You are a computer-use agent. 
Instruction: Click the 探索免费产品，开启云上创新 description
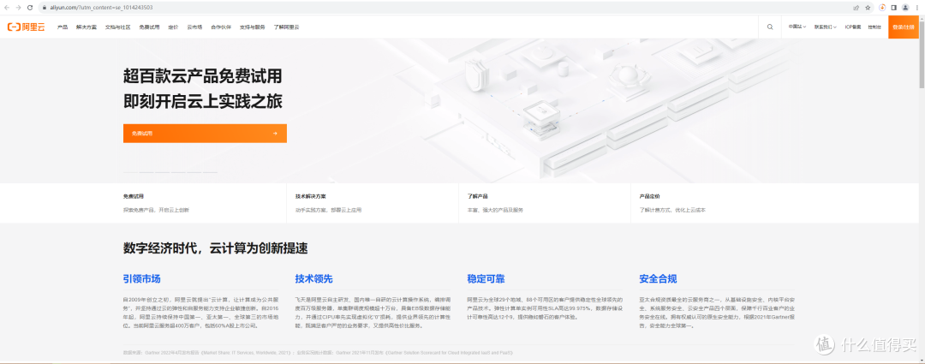pyautogui.click(x=157, y=210)
